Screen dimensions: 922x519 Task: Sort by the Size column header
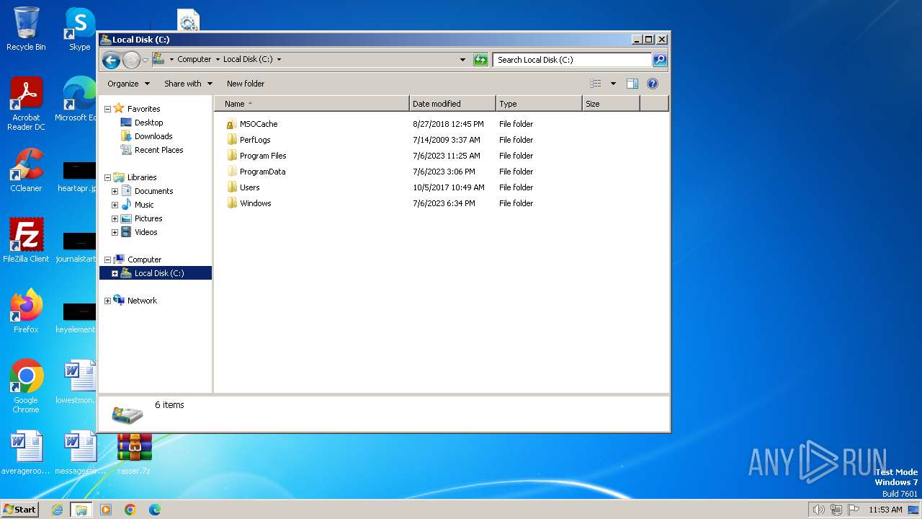pos(611,104)
